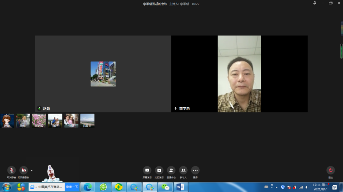The image size is (343, 192).
Task: Click the system volume speaker icon
Action: coord(307,187)
